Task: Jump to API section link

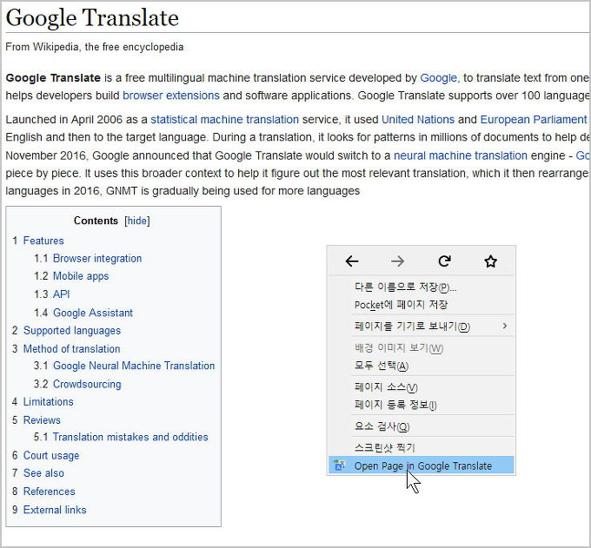Action: pos(62,294)
